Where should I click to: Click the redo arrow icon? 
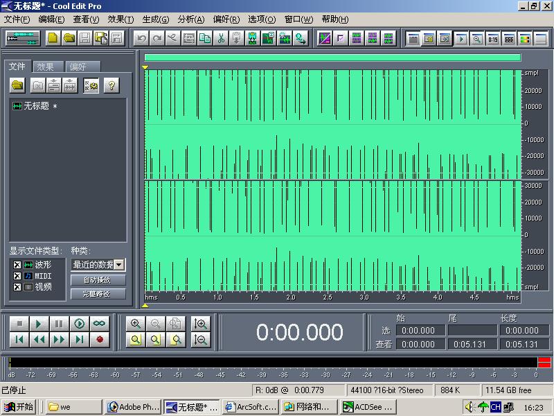coord(158,38)
